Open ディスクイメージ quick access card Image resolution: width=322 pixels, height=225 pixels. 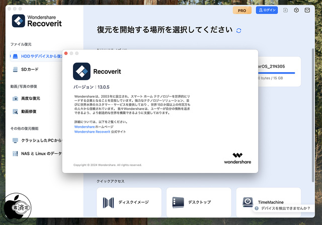coord(129,202)
